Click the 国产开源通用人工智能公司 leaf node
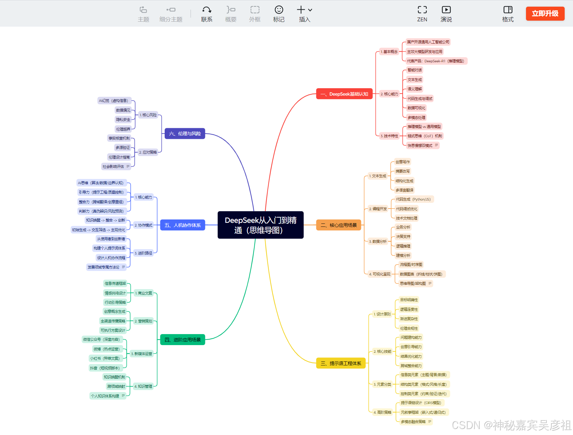This screenshot has height=435, width=573. click(x=428, y=42)
